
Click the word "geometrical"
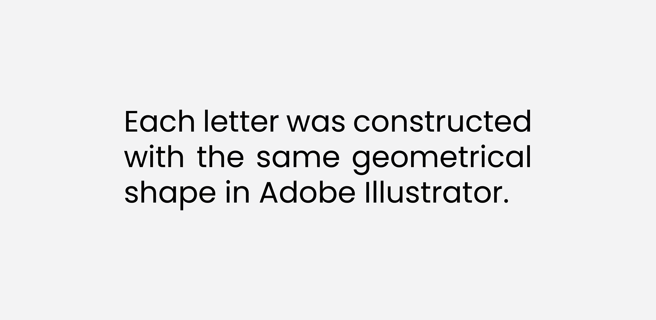pyautogui.click(x=442, y=160)
